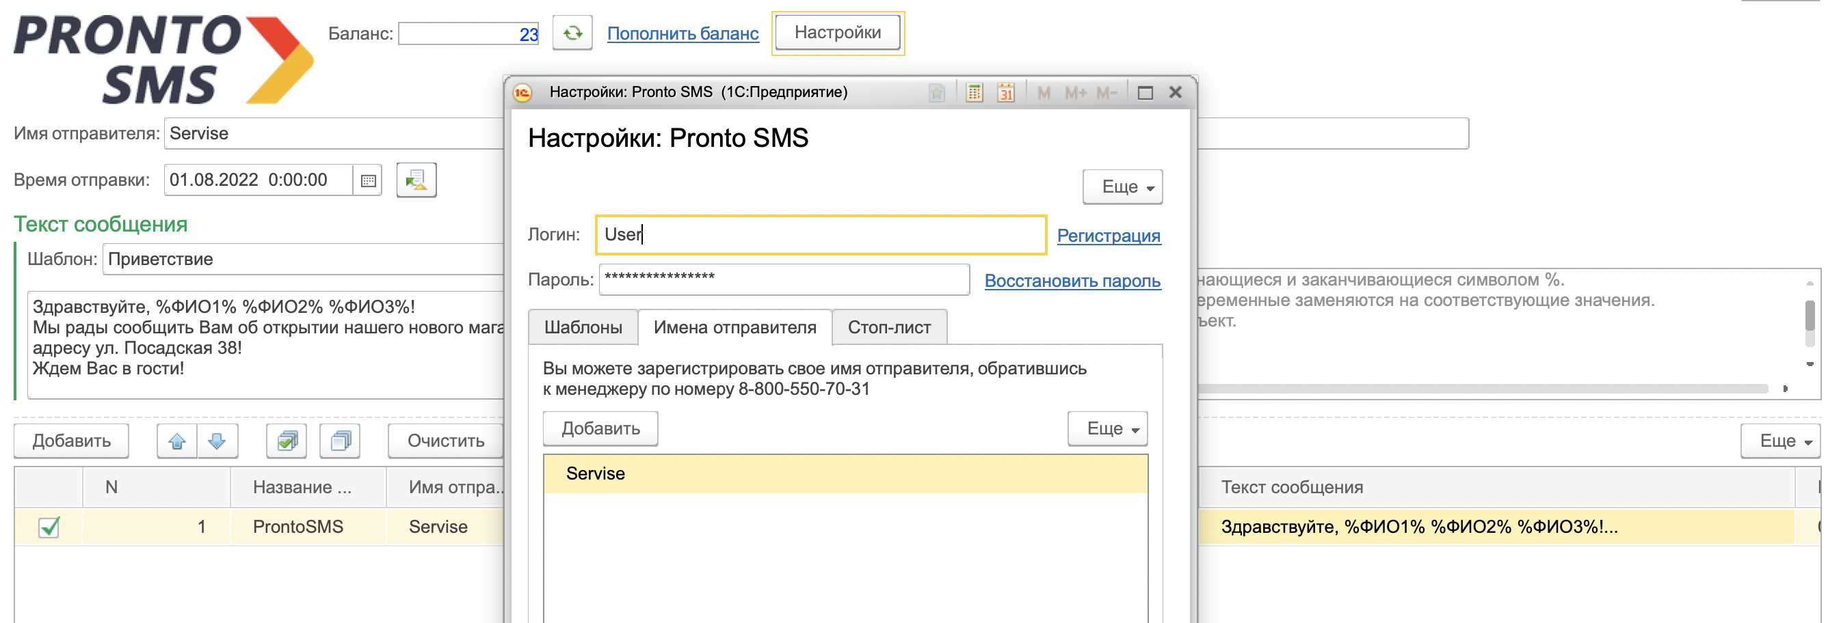Expand the Еще menu above the sender names list
1841x623 pixels.
(1107, 429)
